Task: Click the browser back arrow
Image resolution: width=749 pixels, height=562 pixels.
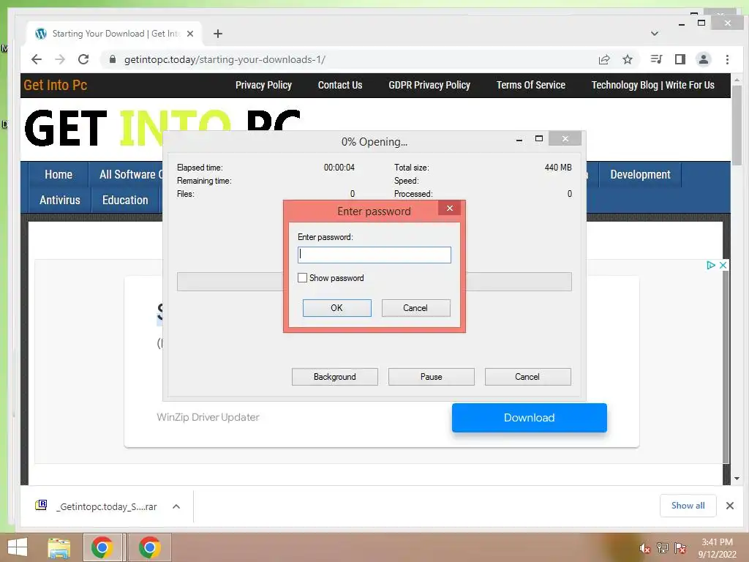Action: coord(37,59)
